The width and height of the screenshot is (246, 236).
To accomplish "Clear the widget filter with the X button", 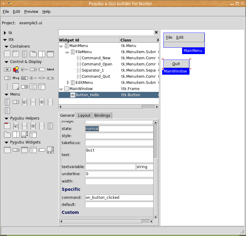I will click(156, 32).
